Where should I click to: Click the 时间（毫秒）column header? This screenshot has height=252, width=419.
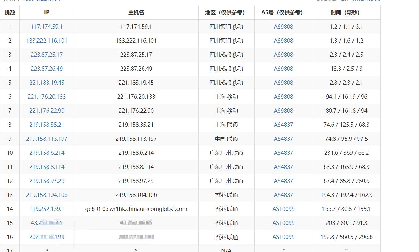[346, 12]
